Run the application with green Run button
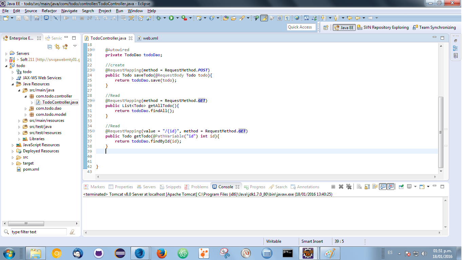 pyautogui.click(x=172, y=18)
